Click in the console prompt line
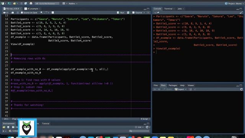This screenshot has height=138, width=245. (x=198, y=52)
